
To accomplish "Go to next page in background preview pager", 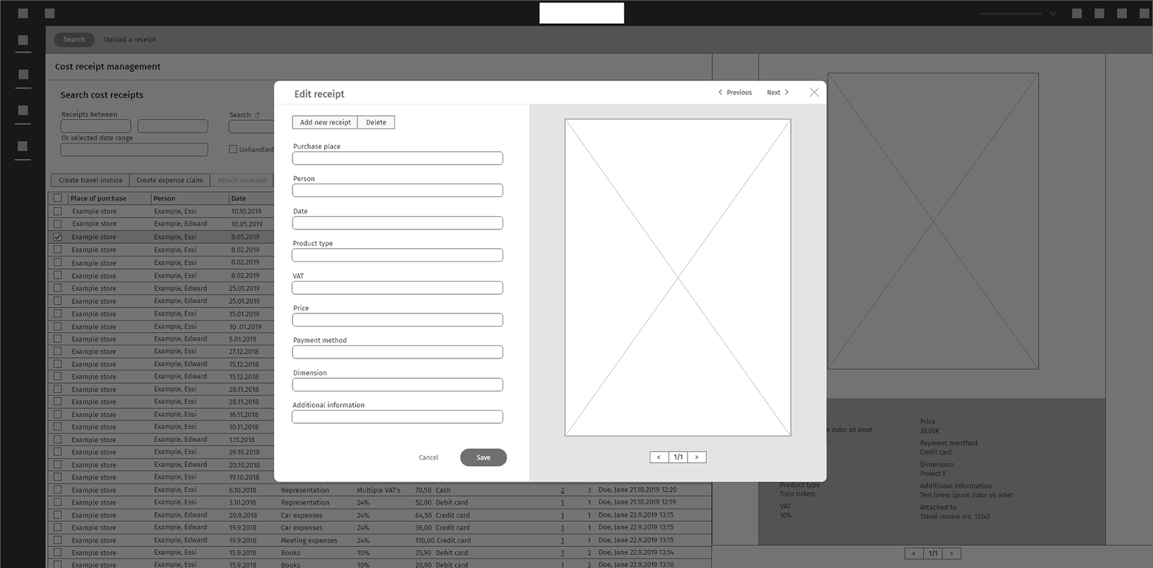I will [952, 553].
